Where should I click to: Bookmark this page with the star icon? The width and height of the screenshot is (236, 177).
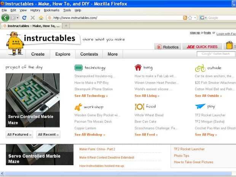coord(190,18)
